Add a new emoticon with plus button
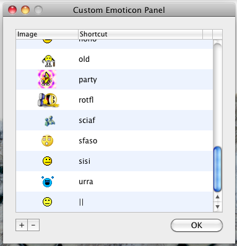 point(22,225)
